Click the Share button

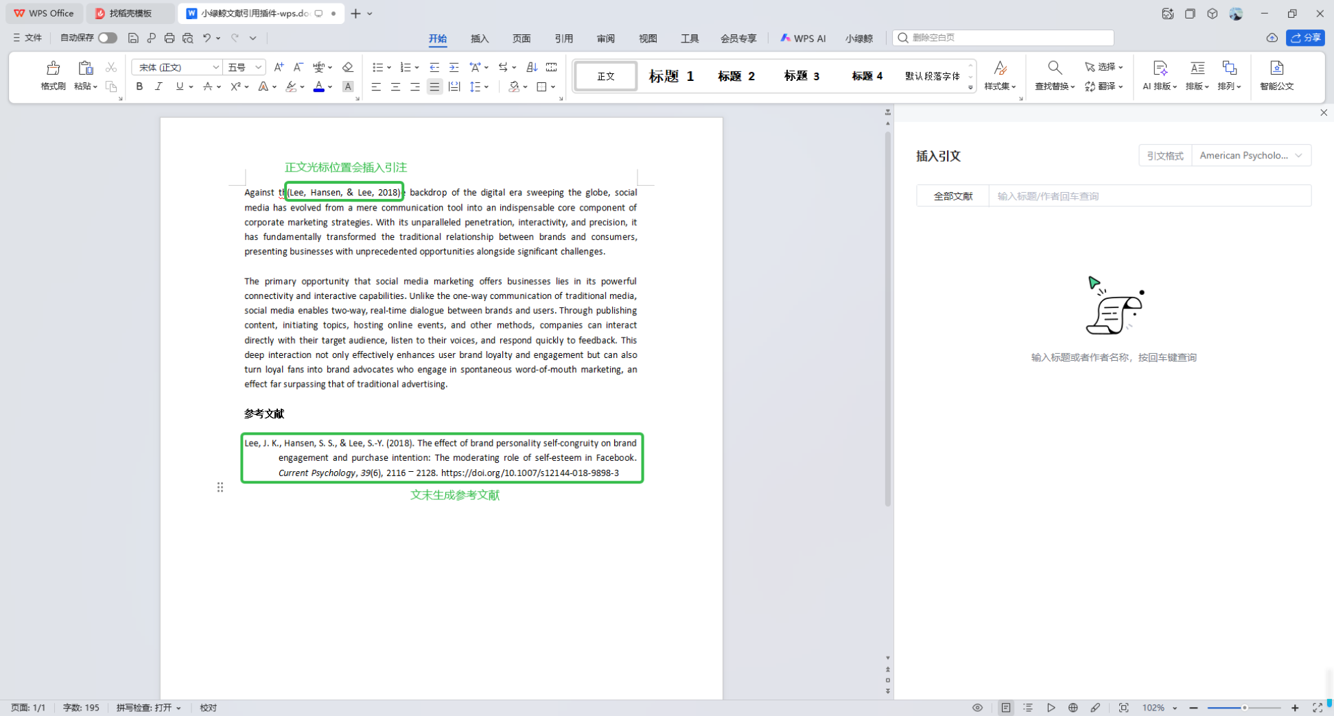[1305, 38]
